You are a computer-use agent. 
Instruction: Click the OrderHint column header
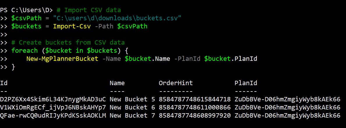click(176, 83)
